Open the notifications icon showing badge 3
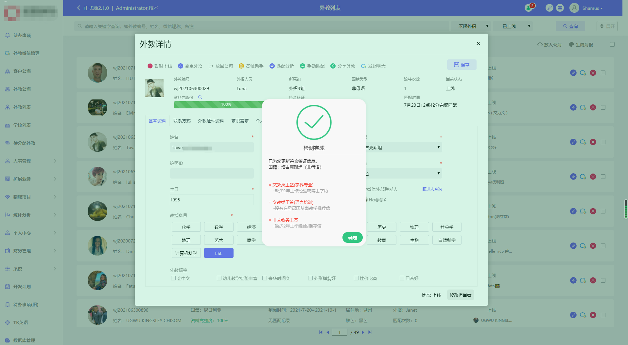Image resolution: width=628 pixels, height=345 pixels. (x=529, y=8)
